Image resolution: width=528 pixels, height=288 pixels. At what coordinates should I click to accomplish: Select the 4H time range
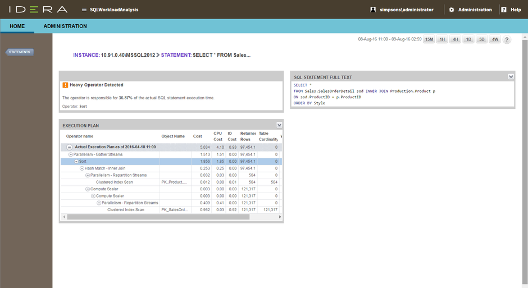coord(456,39)
